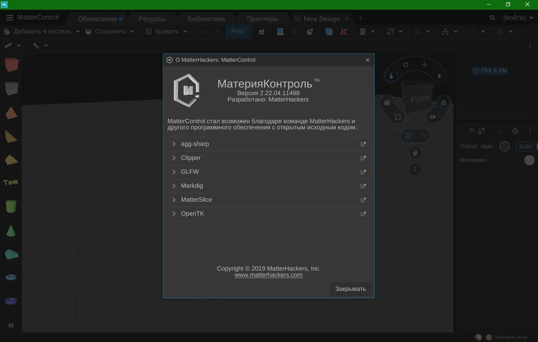Expand the OpenTK license entry
This screenshot has height=342, width=538.
point(174,214)
